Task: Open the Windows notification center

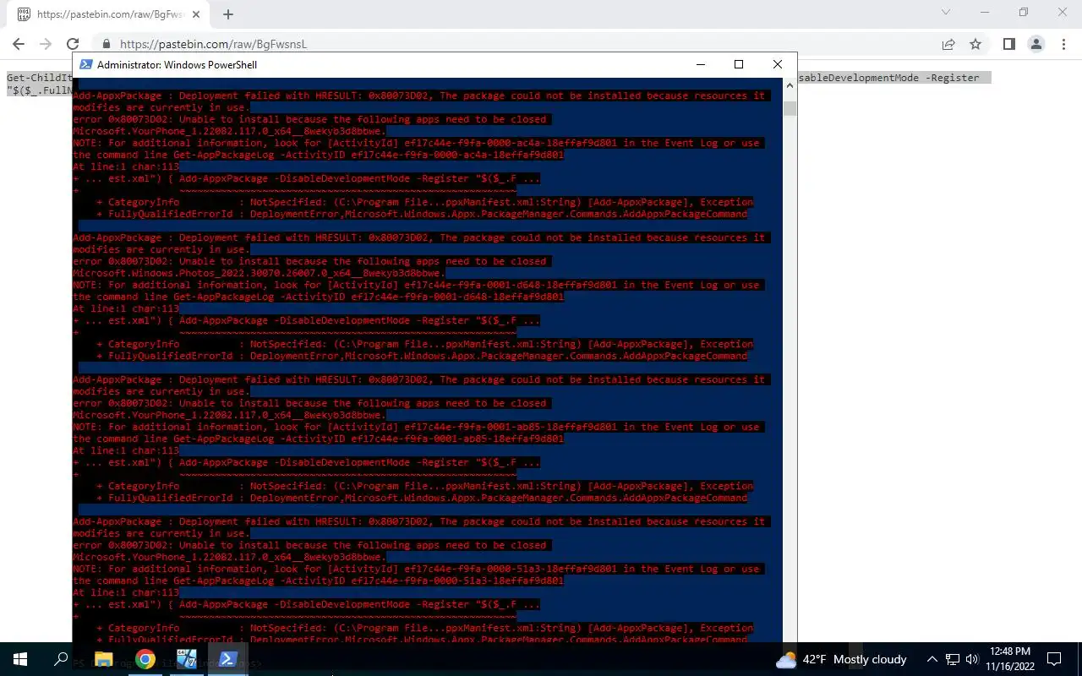Action: tap(1054, 659)
